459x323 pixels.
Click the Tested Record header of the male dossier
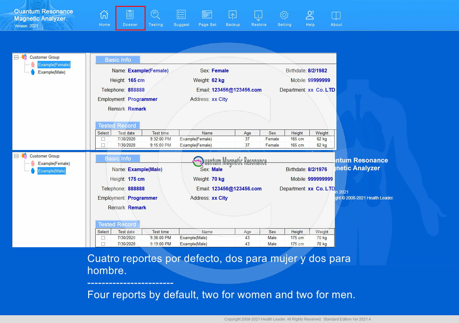coord(117,224)
